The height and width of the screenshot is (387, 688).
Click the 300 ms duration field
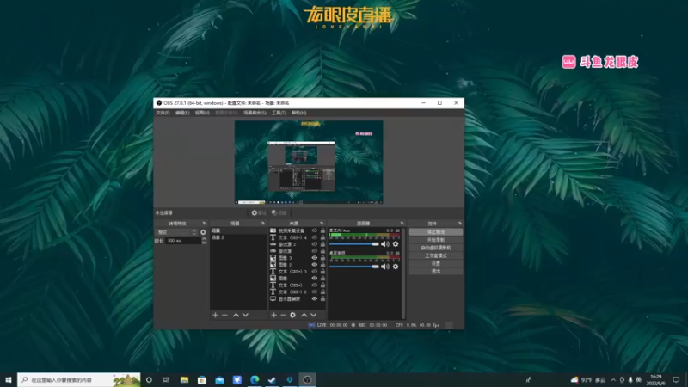coord(183,241)
